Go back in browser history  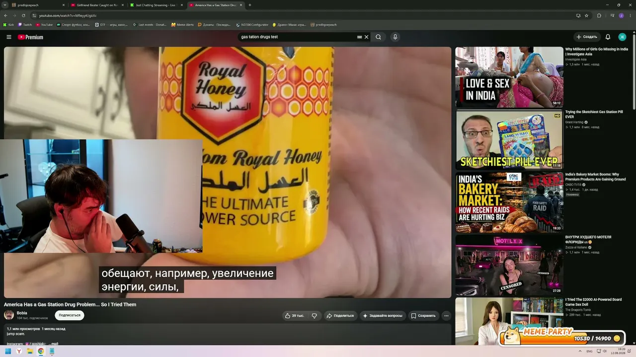(5, 15)
